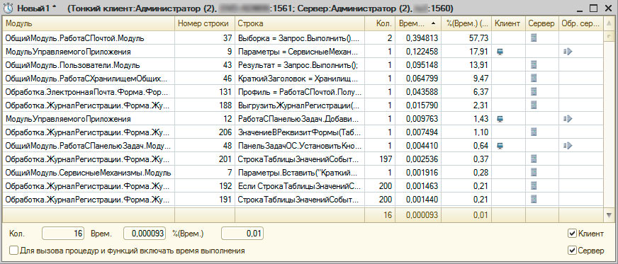Image resolution: width=618 pixels, height=264 pixels.
Task: Click the %(Врем.) field showing 0,01
Action: pyautogui.click(x=242, y=234)
